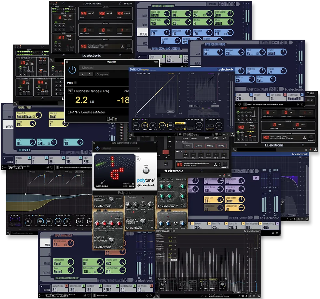Click the Limiter Mode True Peak knob in MD3
The height and width of the screenshot is (299, 320).
[x=241, y=189]
